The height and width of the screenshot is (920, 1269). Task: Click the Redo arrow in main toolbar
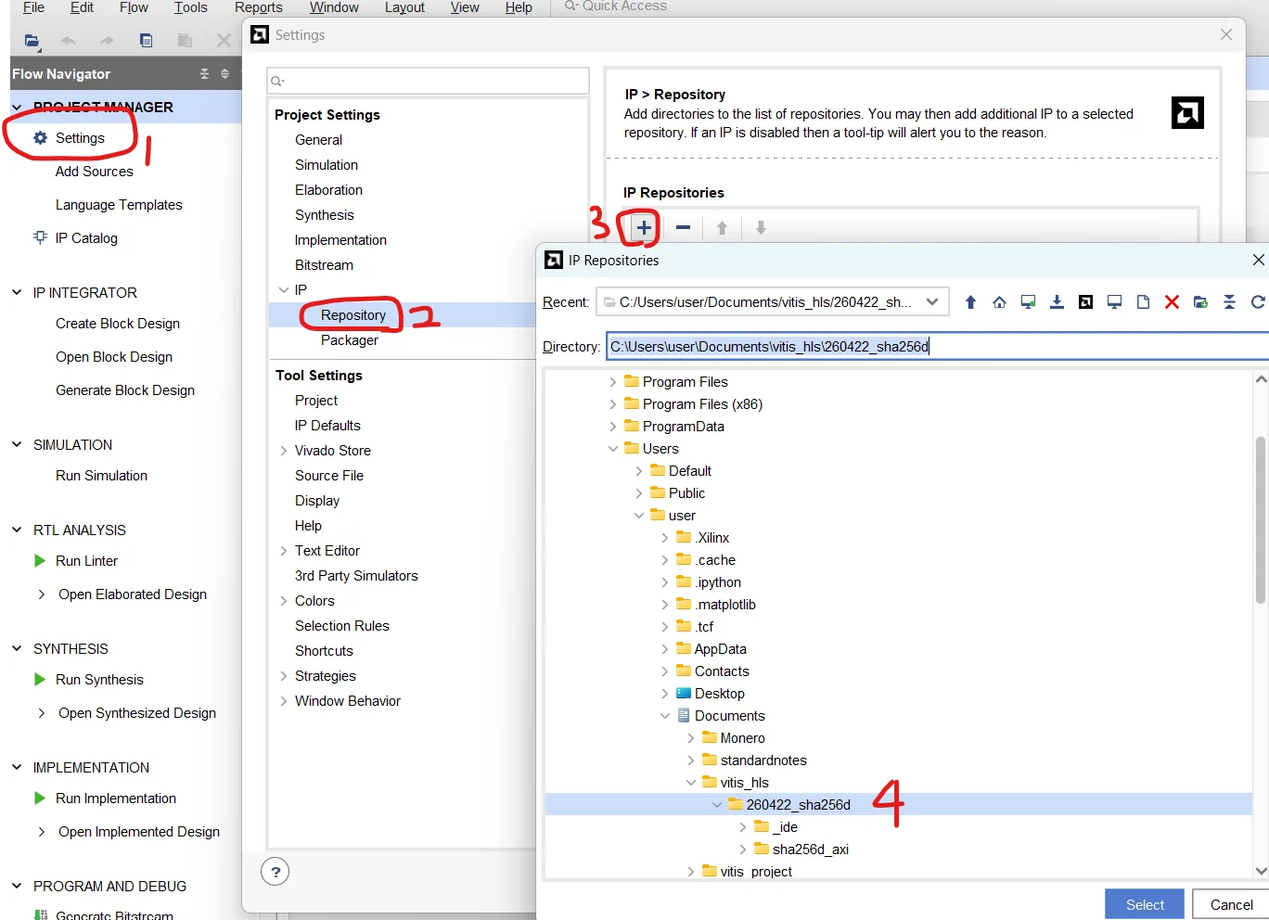point(107,41)
